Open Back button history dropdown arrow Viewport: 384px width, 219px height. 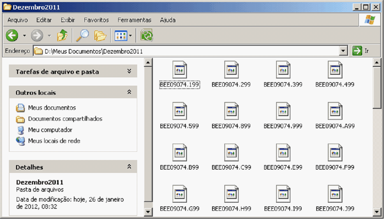tap(24, 35)
